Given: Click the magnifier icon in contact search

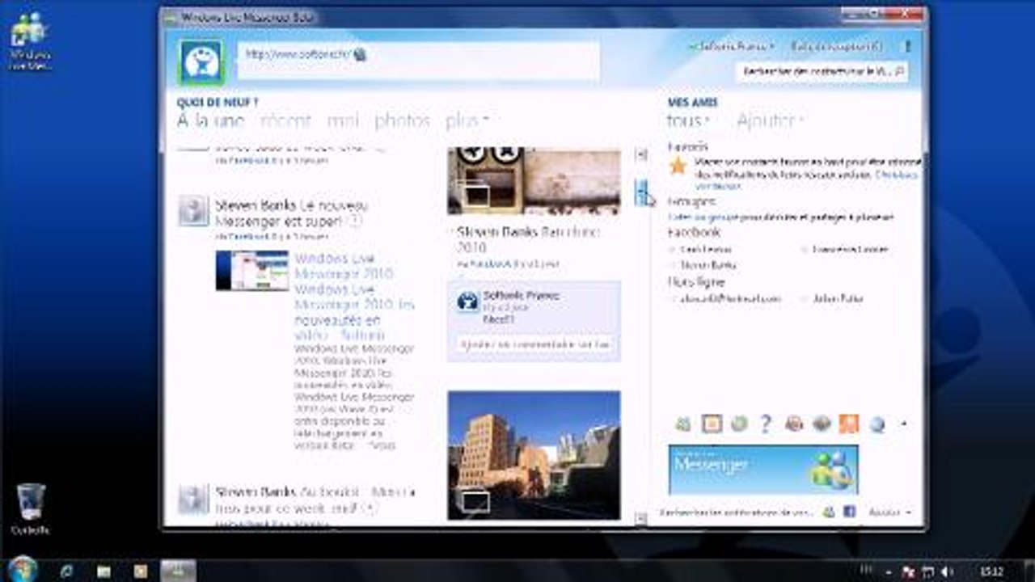Looking at the screenshot, I should point(899,71).
